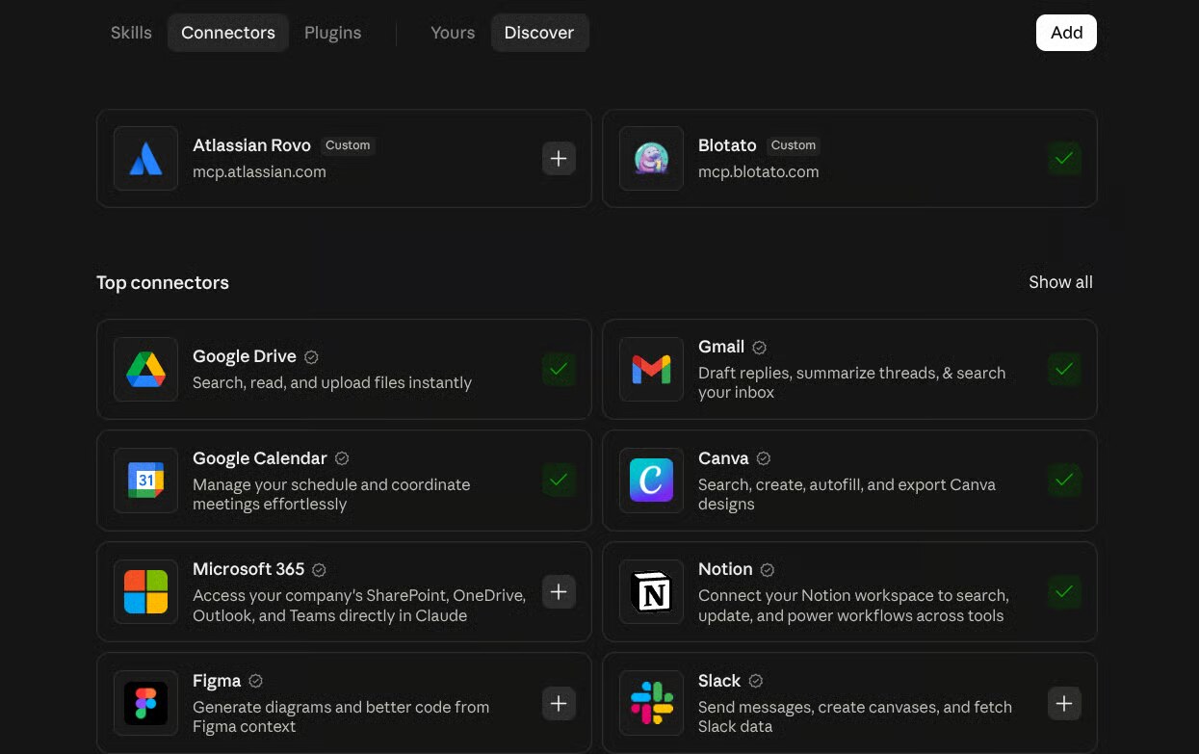Click 'Send messages, create canvases' description
This screenshot has width=1199, height=754.
click(855, 716)
